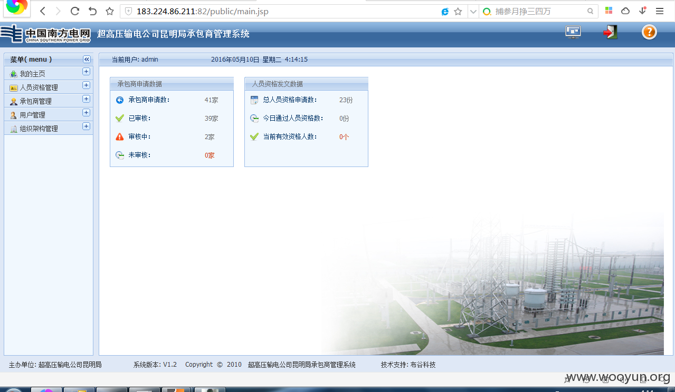Click the blue arrow icon beside 承包商申请数
Screen dimensions: 675x392
pyautogui.click(x=120, y=100)
